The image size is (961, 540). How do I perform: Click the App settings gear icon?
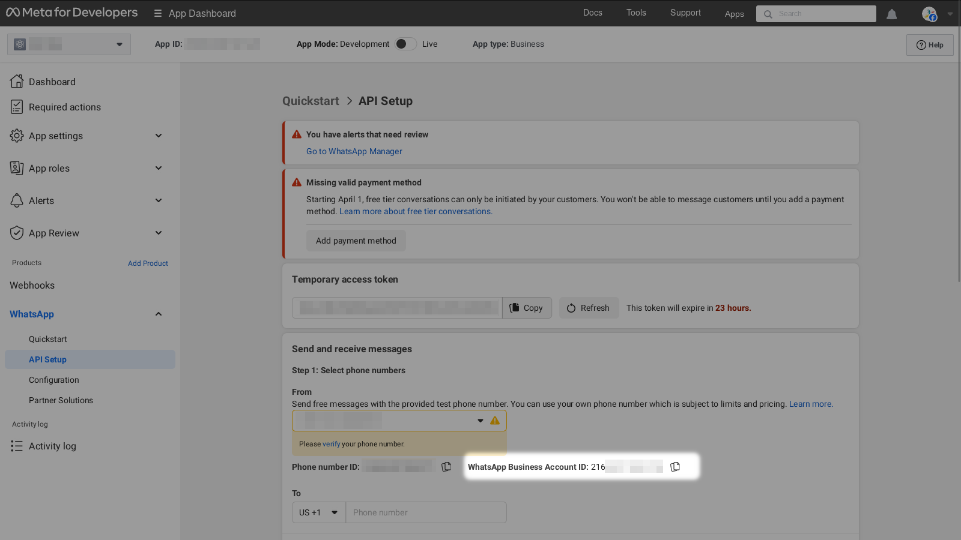[x=17, y=136]
